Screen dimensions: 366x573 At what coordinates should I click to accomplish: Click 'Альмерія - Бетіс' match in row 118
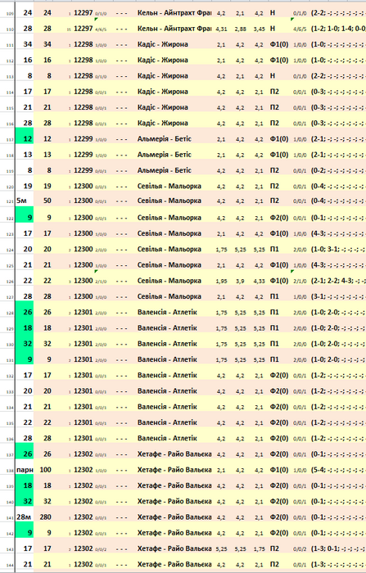165,155
